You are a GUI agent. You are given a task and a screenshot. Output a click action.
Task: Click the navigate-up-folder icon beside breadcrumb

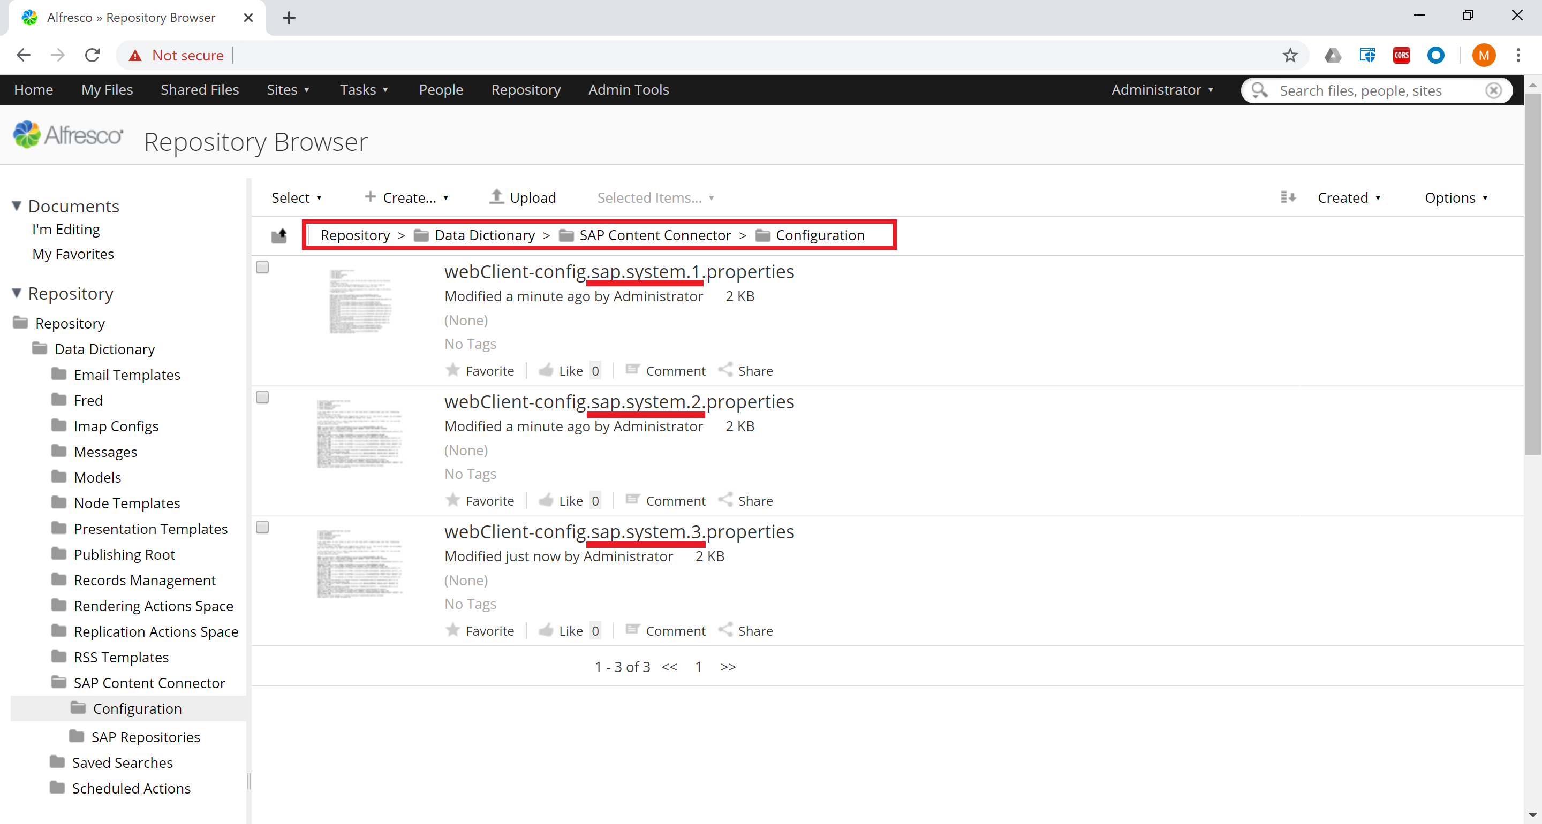tap(279, 235)
